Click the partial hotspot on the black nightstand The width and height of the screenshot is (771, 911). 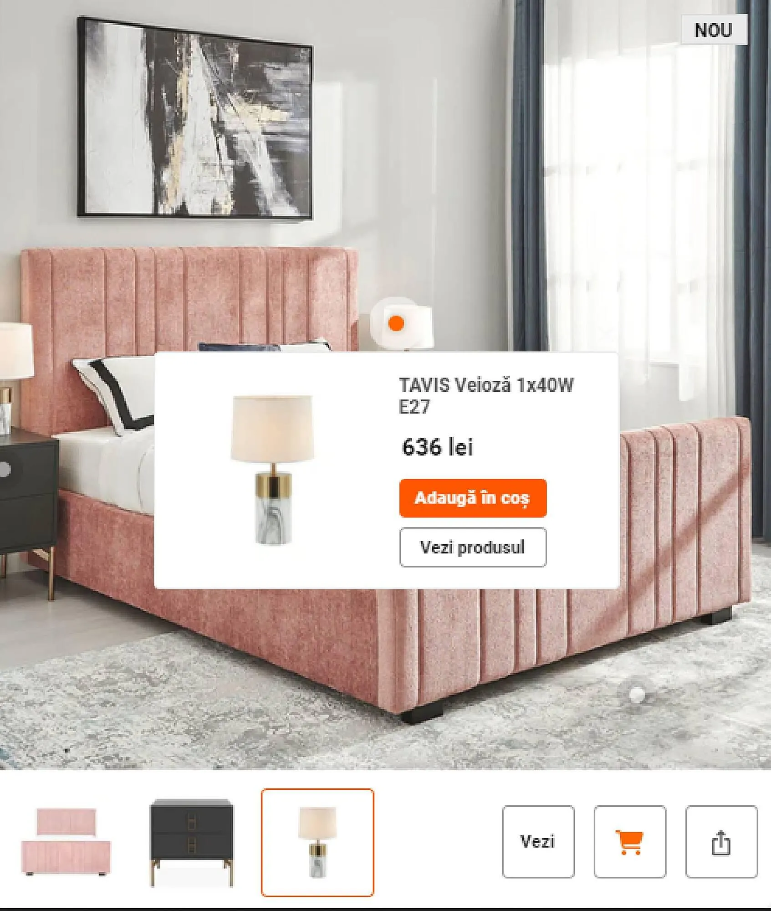4,469
